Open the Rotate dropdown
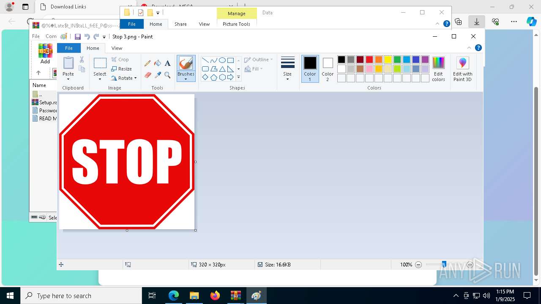 124,78
